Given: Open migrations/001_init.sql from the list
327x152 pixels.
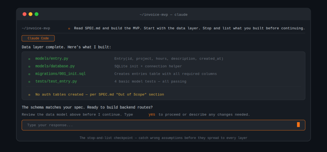Looking at the screenshot, I should tap(60, 74).
